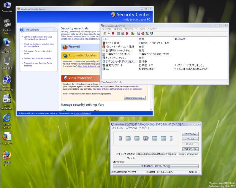Open the privacy statement link
This screenshot has width=236, height=188.
(82, 113)
